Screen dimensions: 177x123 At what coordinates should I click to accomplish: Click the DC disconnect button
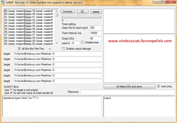click(x=83, y=11)
